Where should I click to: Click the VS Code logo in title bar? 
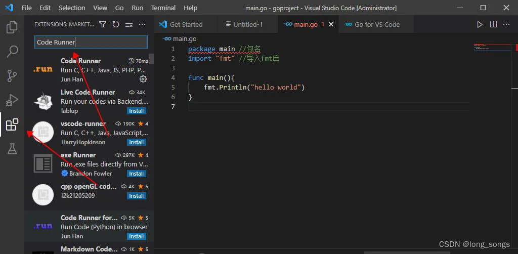click(9, 7)
